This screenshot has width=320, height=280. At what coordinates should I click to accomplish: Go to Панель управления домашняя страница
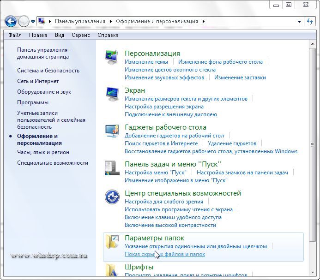(44, 53)
